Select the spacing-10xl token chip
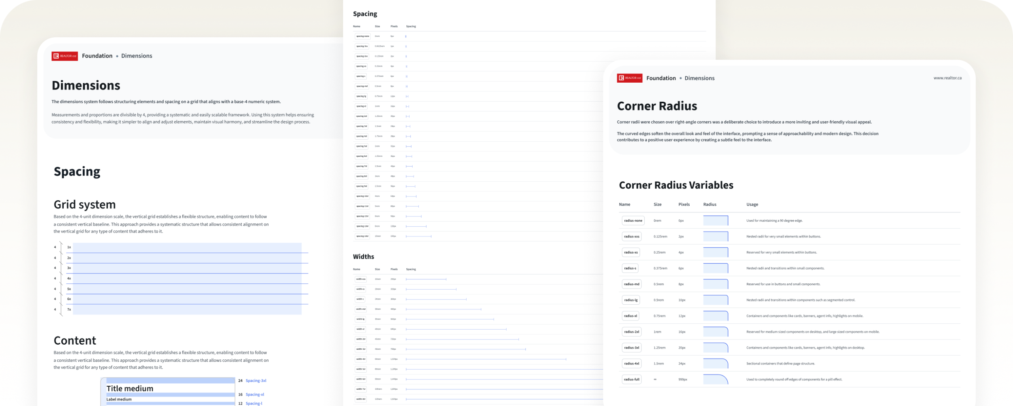The width and height of the screenshot is (1013, 406). [362, 196]
